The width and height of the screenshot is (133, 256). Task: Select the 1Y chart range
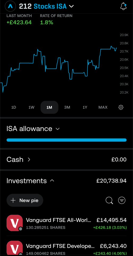pos(85,107)
